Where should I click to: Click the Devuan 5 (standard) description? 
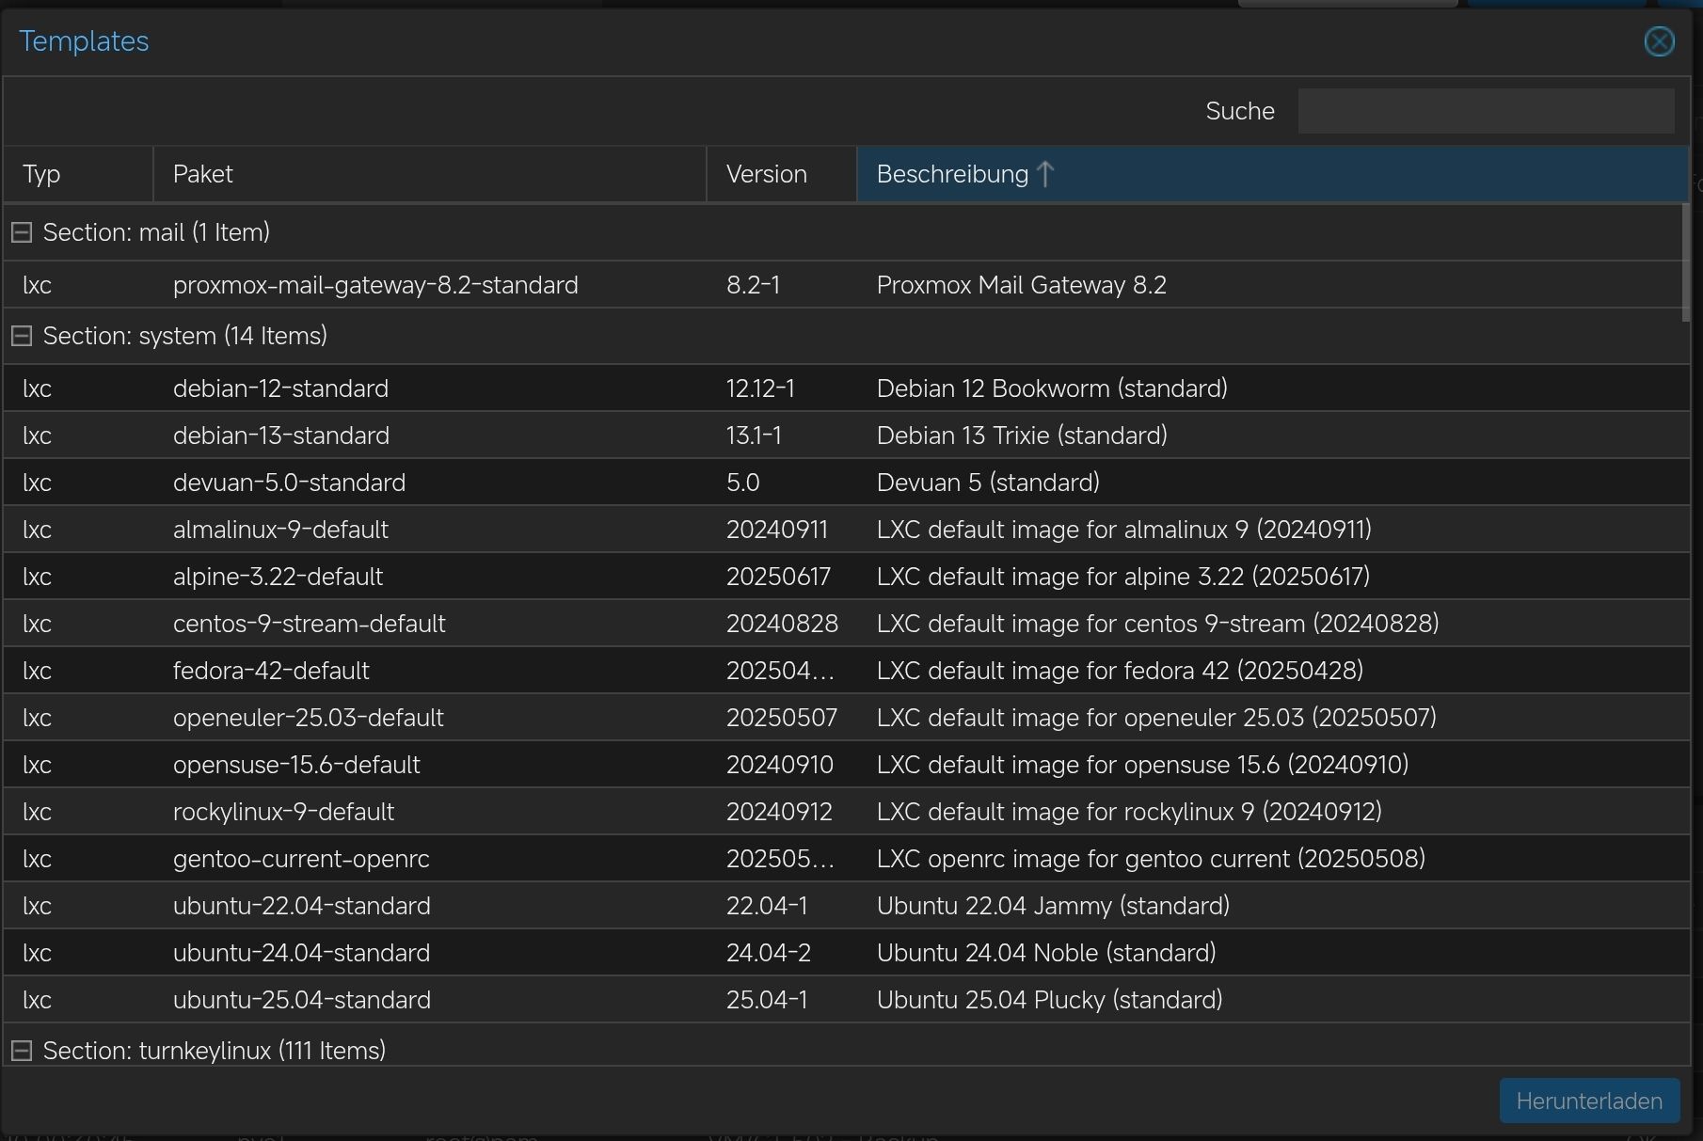988,483
